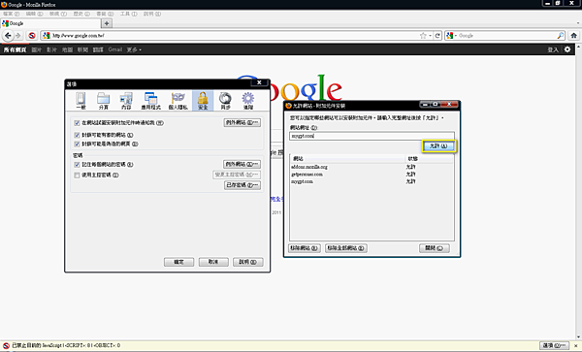Select the Sync (同步) pane icon

[225, 101]
